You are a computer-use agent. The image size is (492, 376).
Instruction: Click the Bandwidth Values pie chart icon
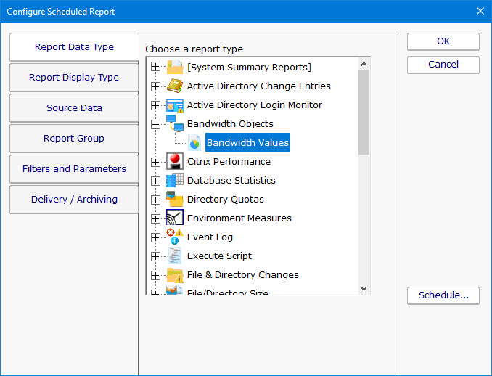pos(194,143)
